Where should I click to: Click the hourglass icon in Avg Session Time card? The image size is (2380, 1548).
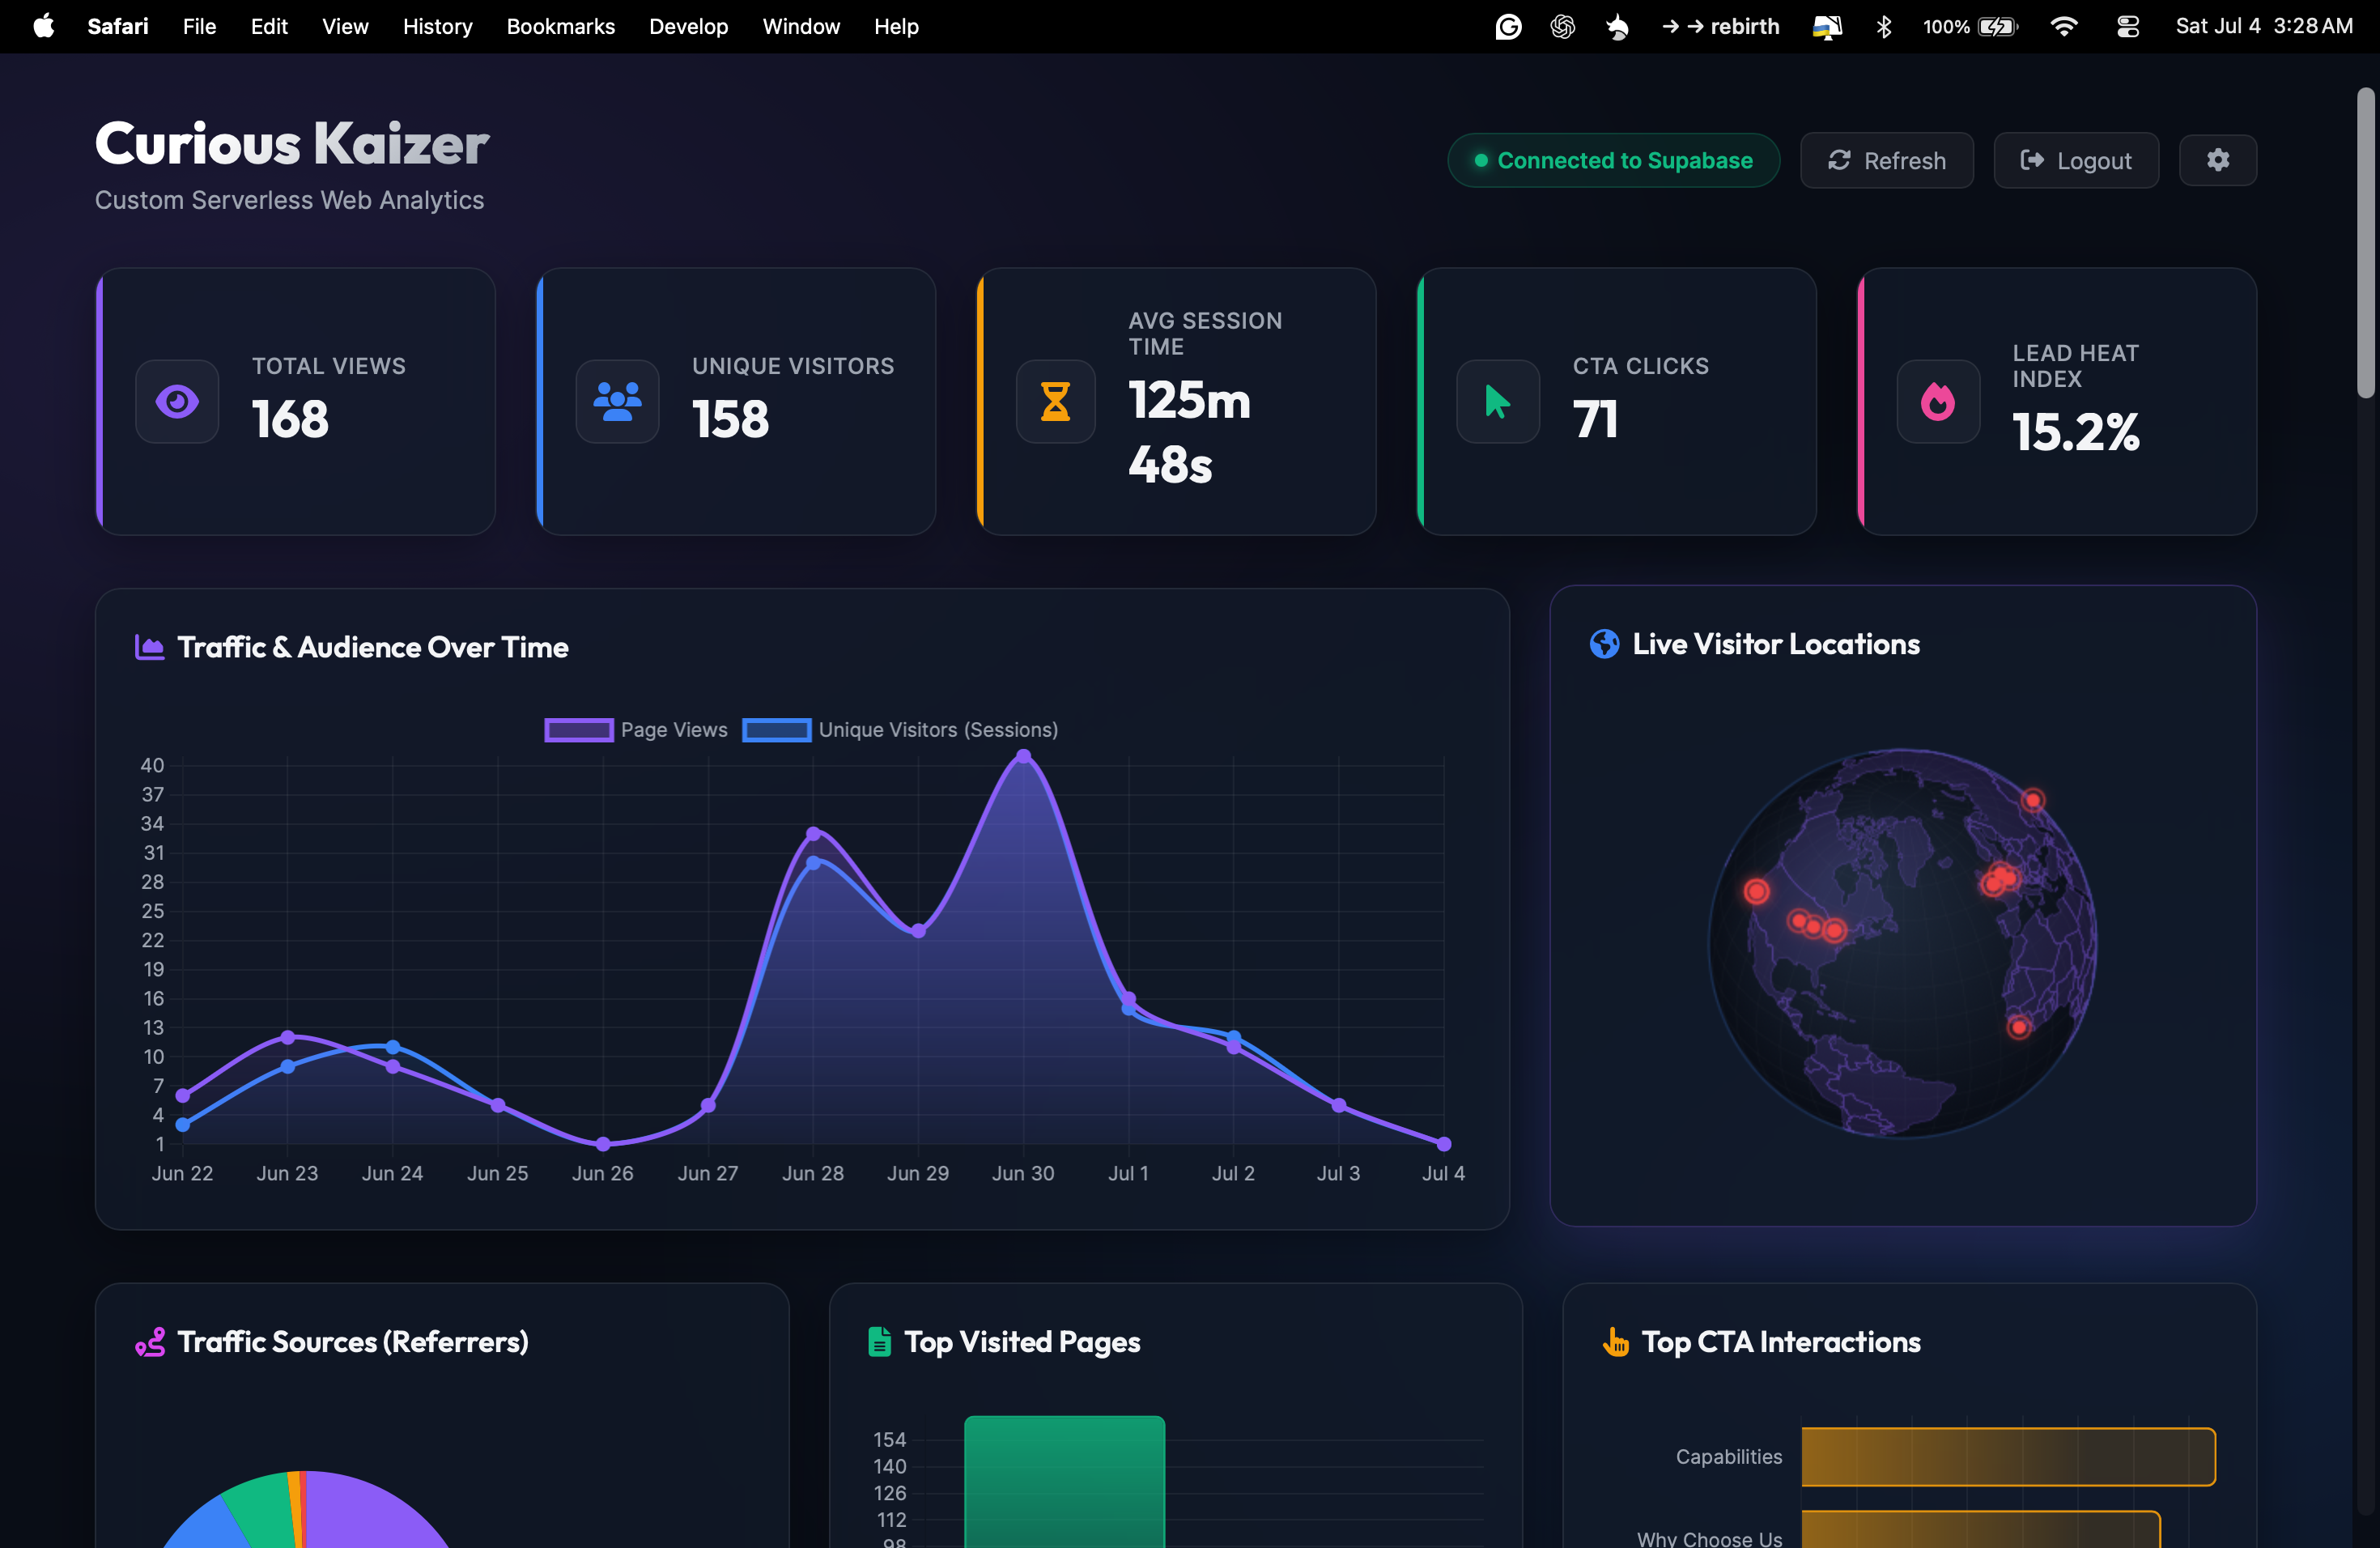1056,402
